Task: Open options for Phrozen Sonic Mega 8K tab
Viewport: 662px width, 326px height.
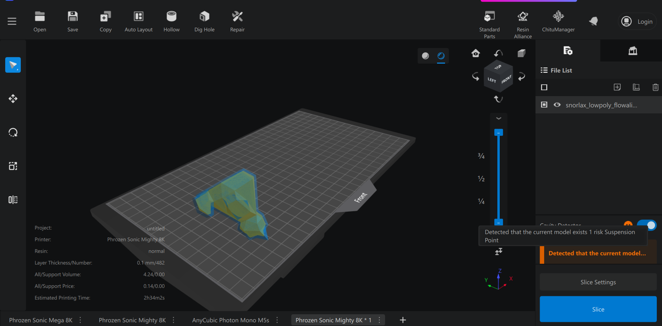Action: [80, 320]
